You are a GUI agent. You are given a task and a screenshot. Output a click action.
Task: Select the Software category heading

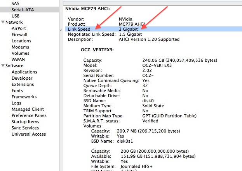(x=14, y=66)
